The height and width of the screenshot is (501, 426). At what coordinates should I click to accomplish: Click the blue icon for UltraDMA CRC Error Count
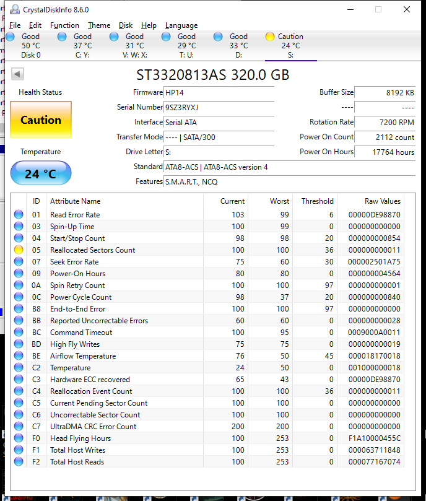point(19,426)
